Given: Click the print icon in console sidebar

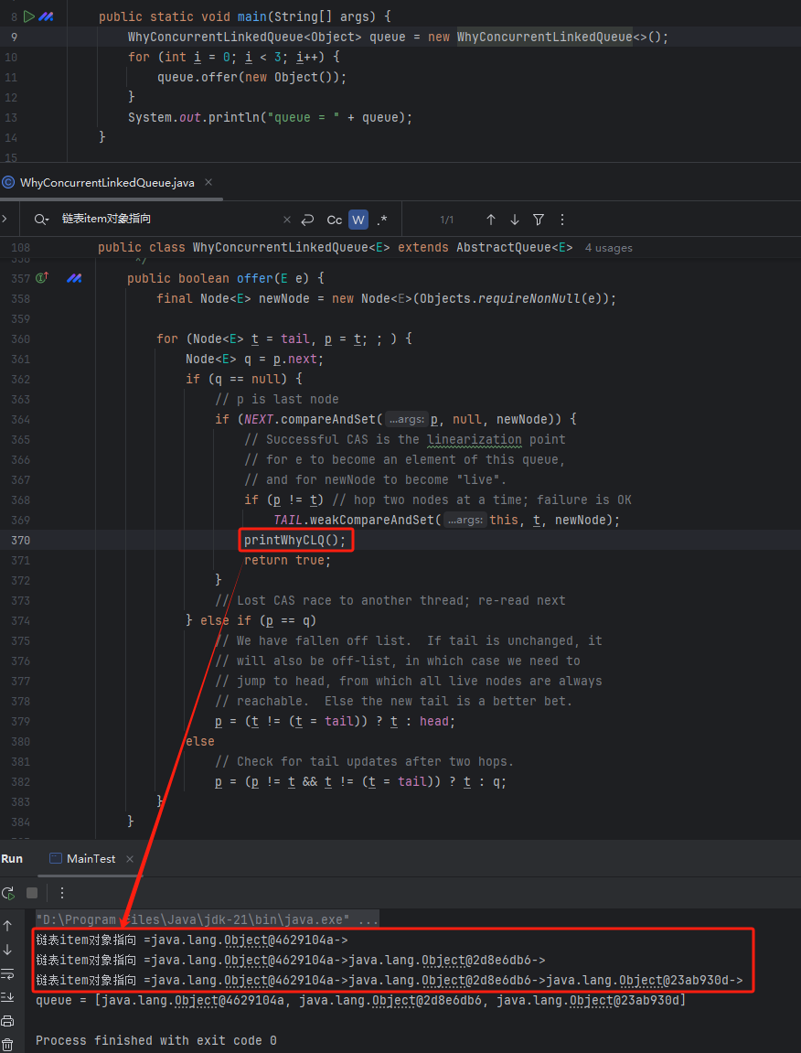Looking at the screenshot, I should click(x=8, y=1021).
